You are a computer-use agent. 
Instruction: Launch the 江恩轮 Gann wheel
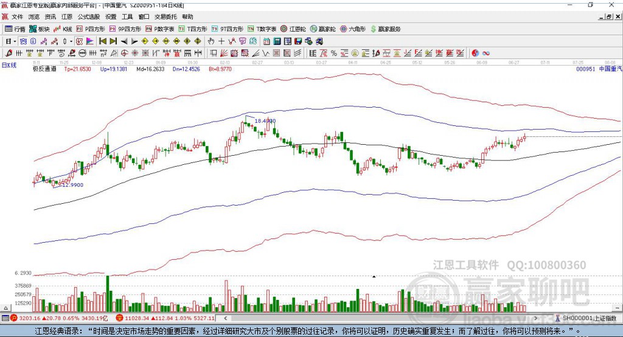click(293, 29)
